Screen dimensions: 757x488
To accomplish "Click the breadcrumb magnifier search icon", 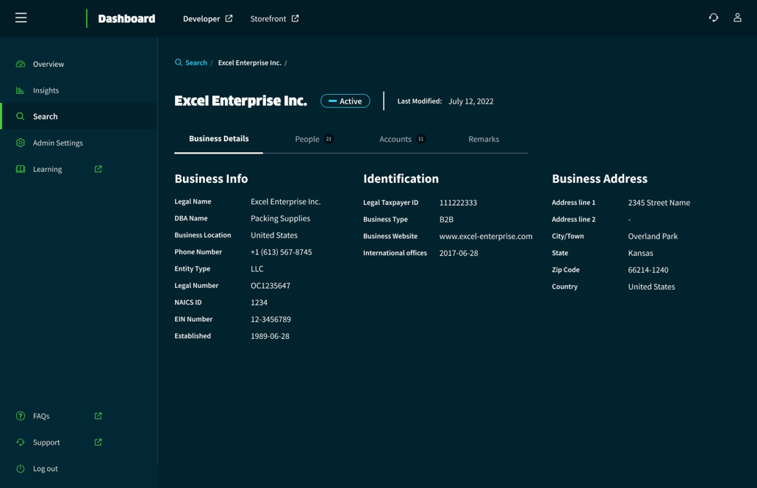I will (x=179, y=62).
